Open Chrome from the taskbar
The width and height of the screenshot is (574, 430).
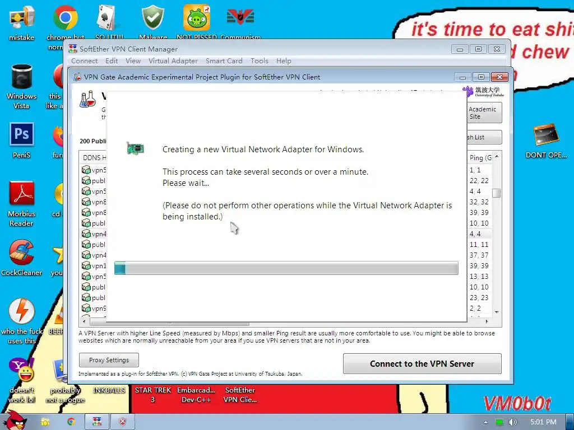(x=71, y=422)
